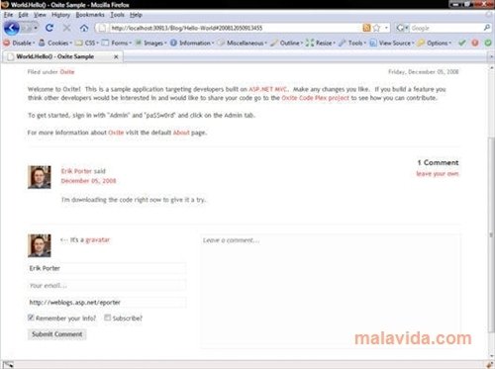Click the Submit Comment button
The height and width of the screenshot is (369, 495).
pyautogui.click(x=56, y=334)
